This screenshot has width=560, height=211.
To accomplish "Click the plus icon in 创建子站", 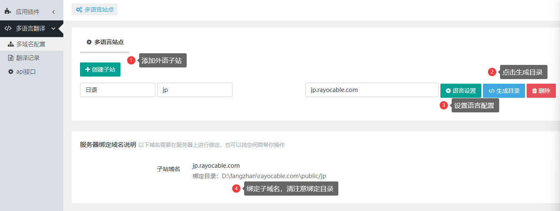I will click(87, 70).
